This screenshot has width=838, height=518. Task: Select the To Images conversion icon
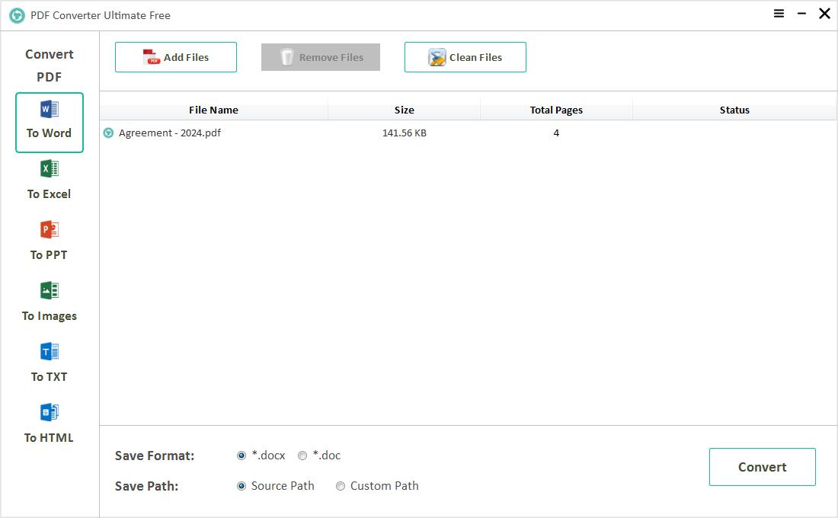[49, 290]
